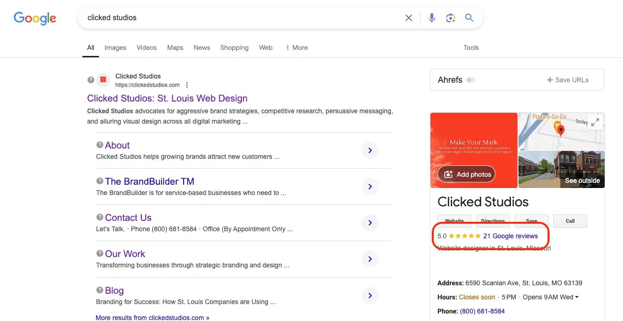
Task: Click the Google logo
Action: (x=35, y=18)
